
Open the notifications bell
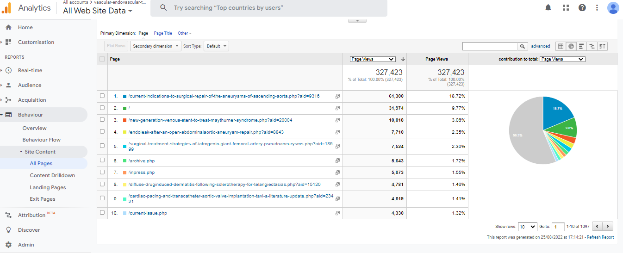(548, 8)
